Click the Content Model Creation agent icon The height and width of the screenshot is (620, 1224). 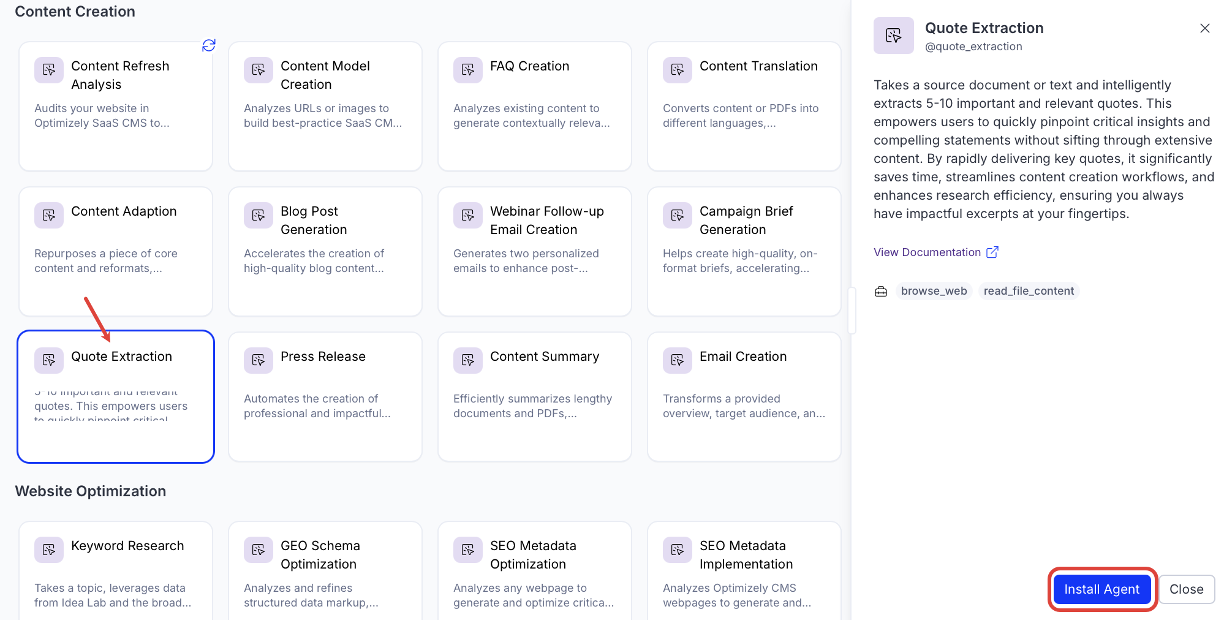[259, 70]
